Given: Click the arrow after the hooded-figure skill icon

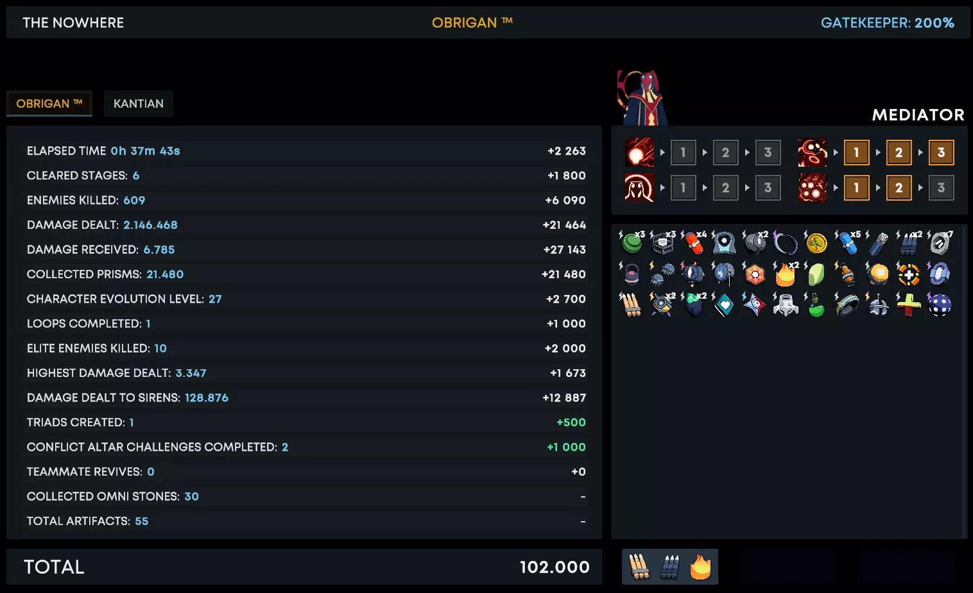Looking at the screenshot, I should click(x=662, y=188).
